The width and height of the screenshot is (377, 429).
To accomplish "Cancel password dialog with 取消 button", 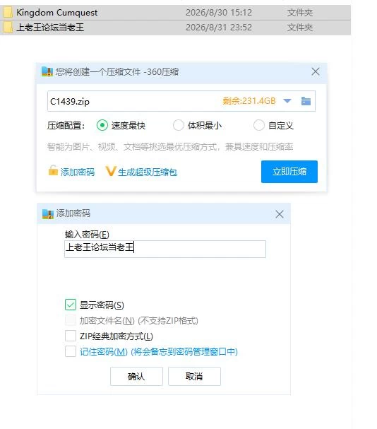I will 194,376.
